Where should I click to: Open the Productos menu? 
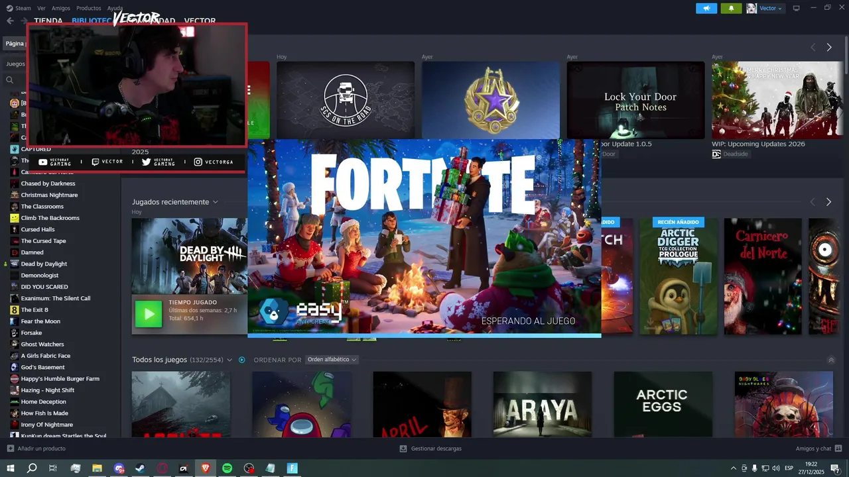click(89, 8)
